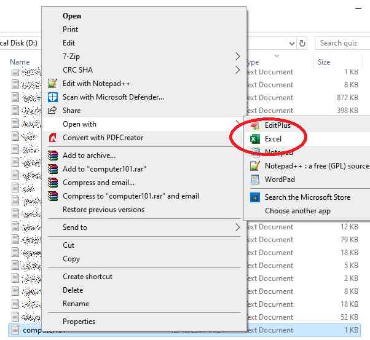
Task: Click the Excel icon in Open with submenu
Action: [x=254, y=139]
